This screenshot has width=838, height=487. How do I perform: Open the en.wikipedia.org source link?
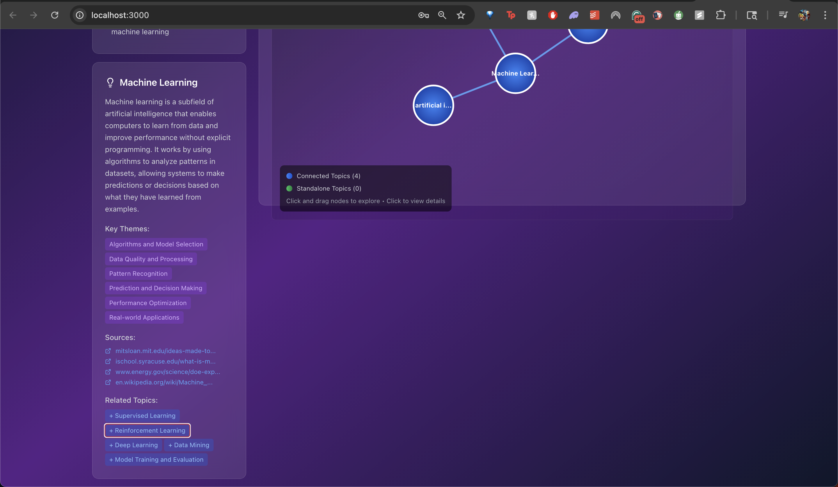[164, 382]
